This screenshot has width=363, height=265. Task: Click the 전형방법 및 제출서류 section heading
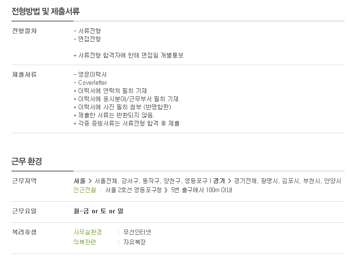(x=46, y=12)
